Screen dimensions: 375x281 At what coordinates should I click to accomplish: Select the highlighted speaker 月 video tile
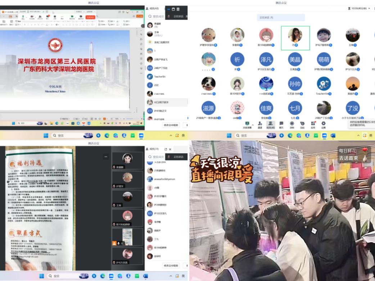pos(295,37)
